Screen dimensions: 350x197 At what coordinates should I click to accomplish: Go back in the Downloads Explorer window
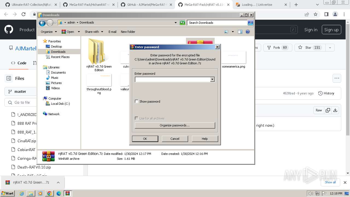[x=42, y=23]
